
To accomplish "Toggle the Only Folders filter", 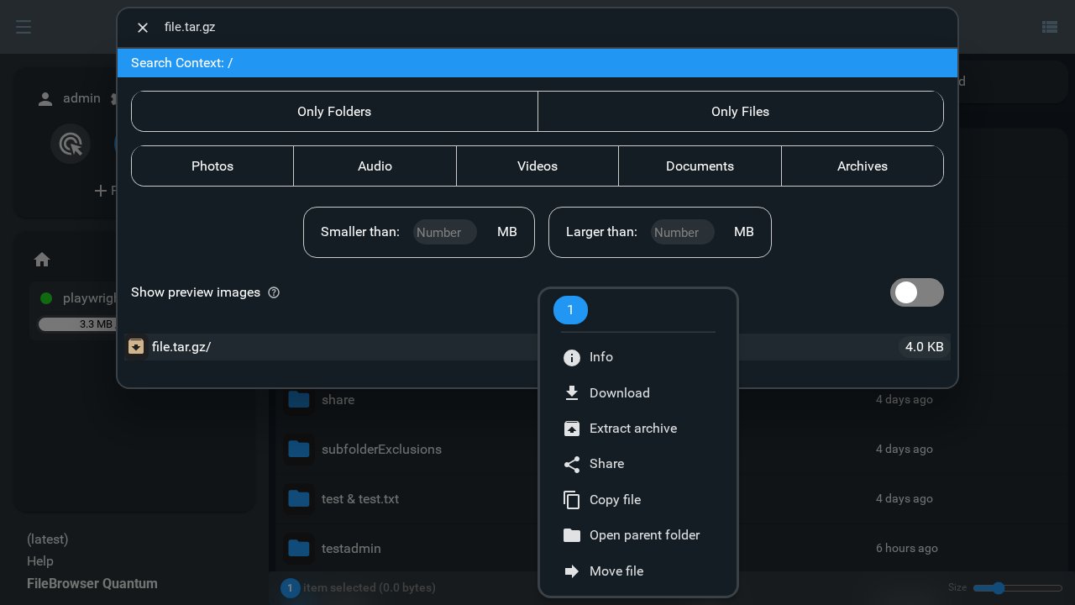I will [334, 112].
